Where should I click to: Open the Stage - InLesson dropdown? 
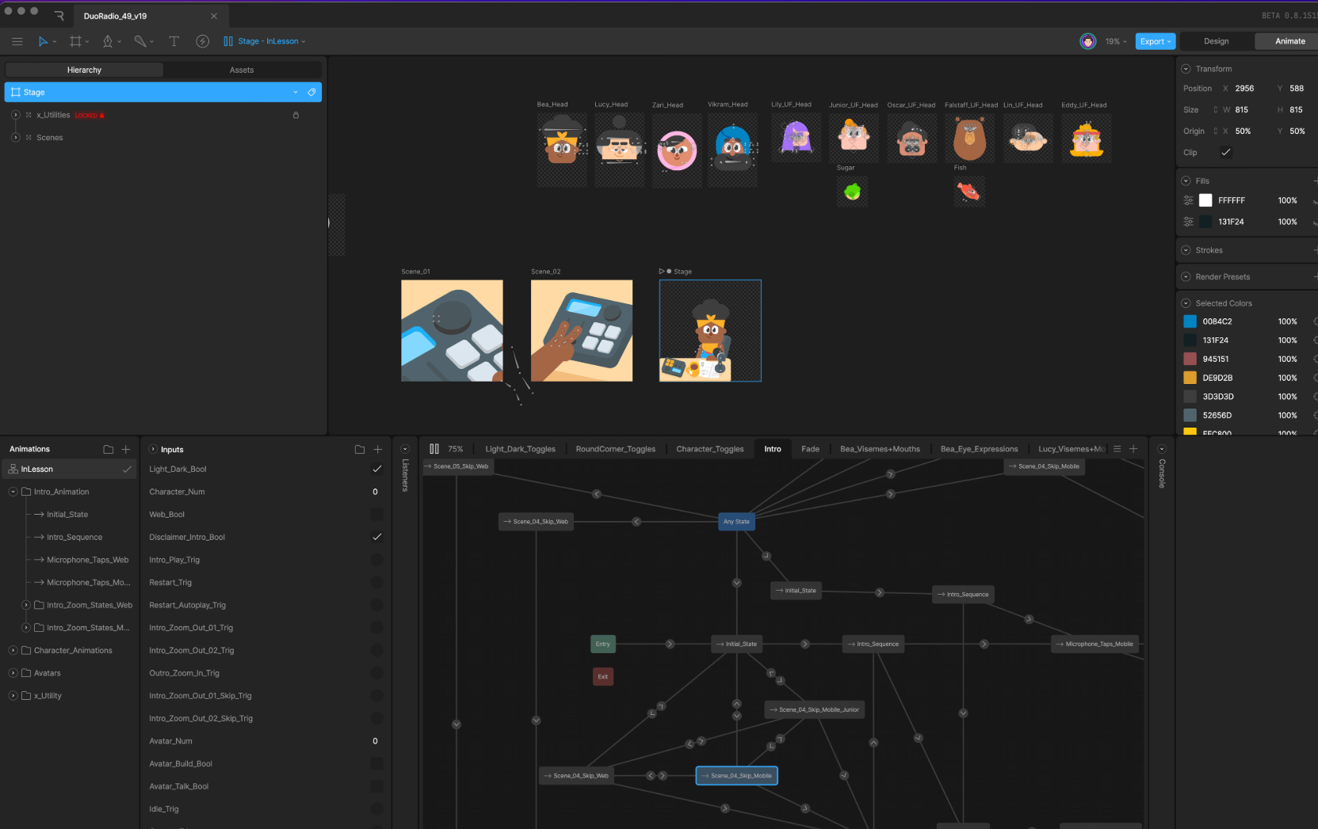pyautogui.click(x=265, y=41)
